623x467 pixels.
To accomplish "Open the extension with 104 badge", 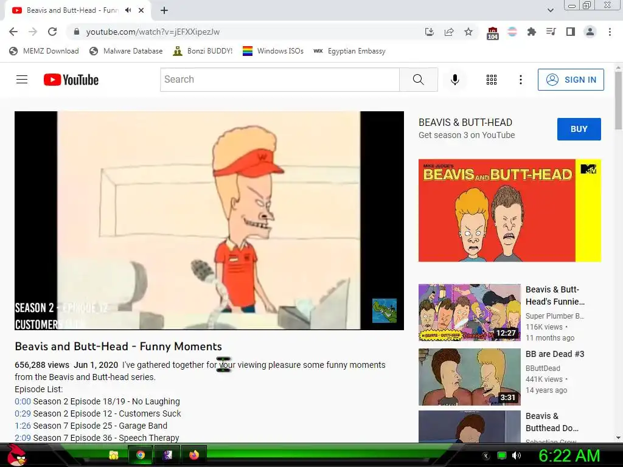I will pos(493,33).
